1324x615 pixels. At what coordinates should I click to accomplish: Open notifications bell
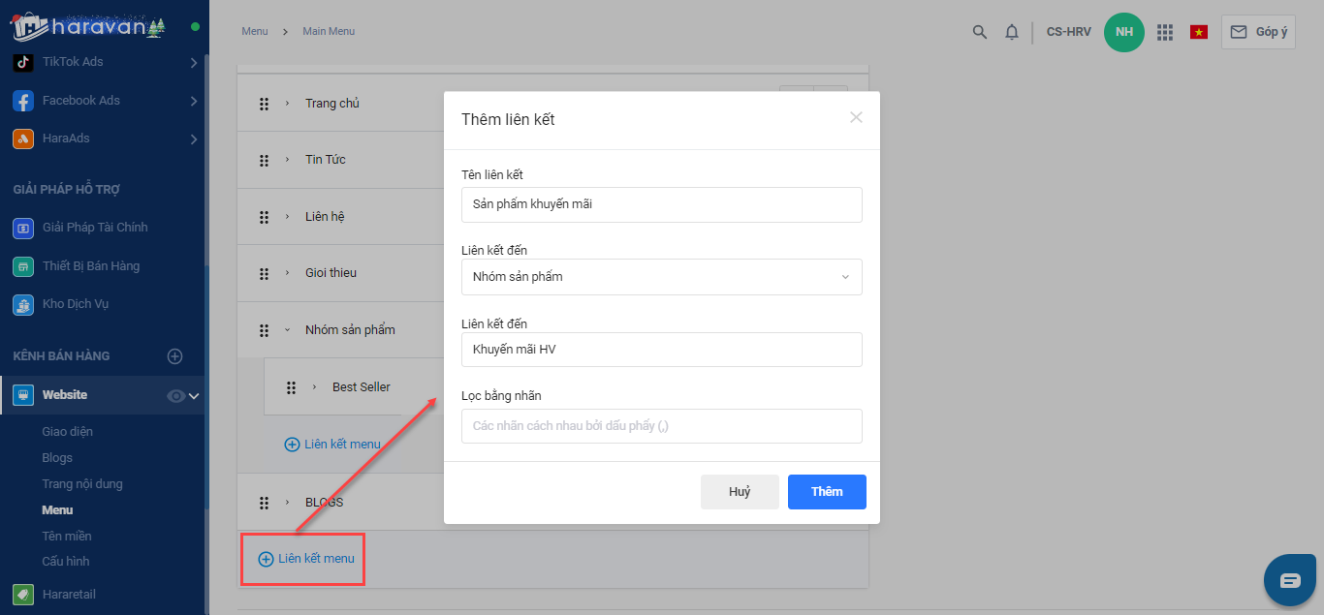[1012, 32]
